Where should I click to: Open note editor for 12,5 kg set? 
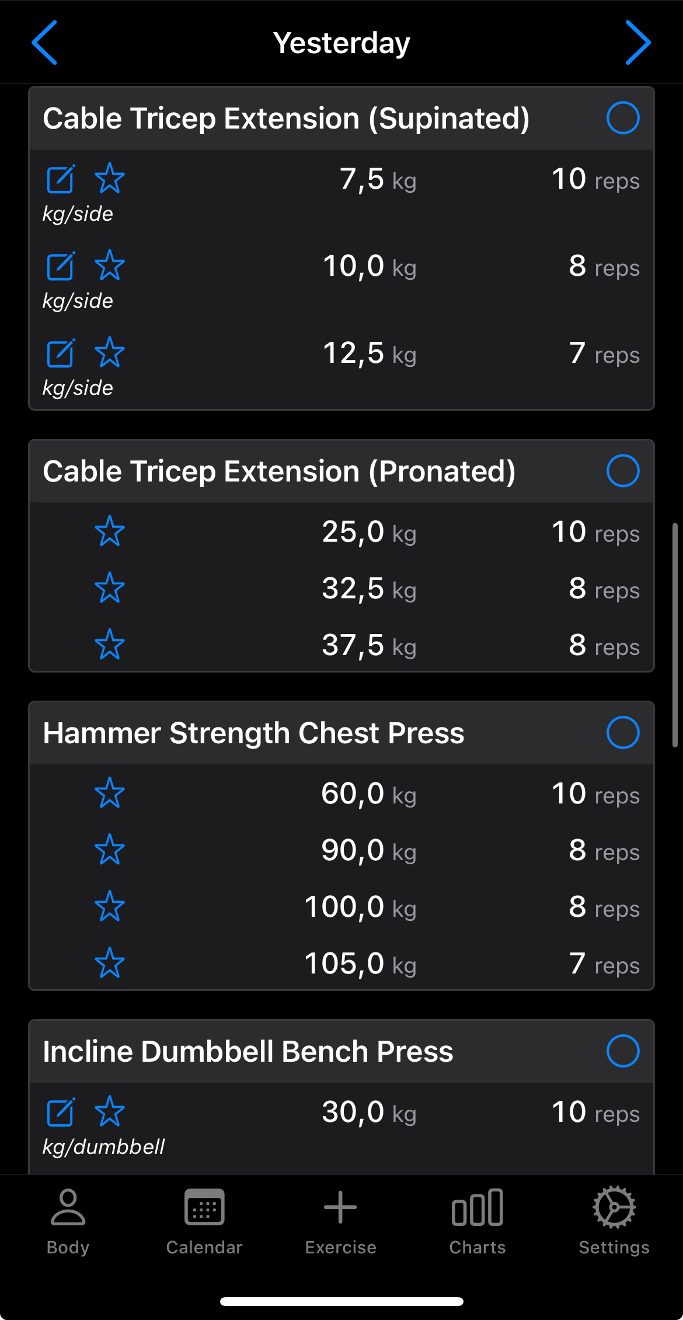[x=61, y=353]
